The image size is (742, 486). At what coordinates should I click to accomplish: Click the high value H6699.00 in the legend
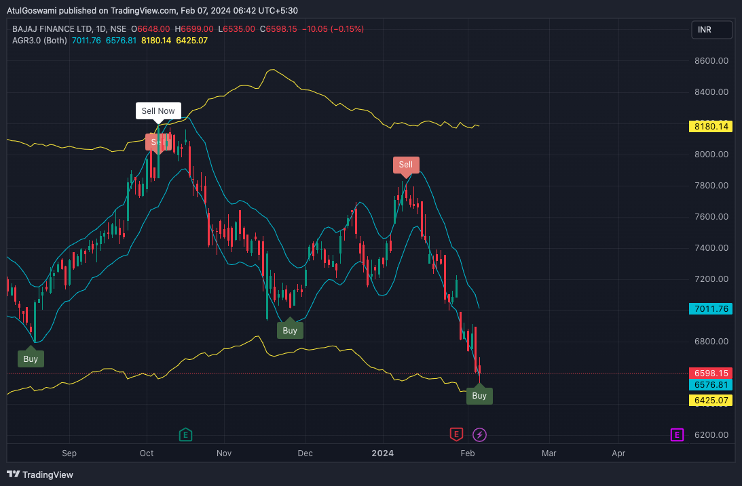194,29
